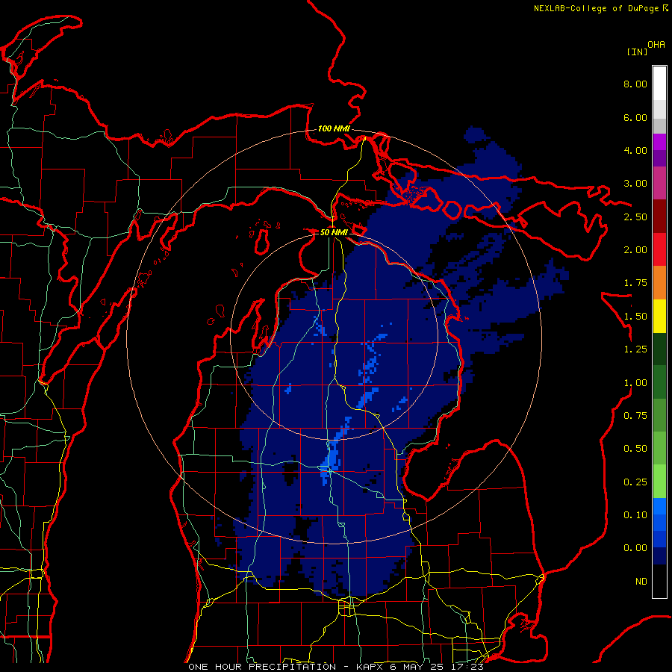Click the 8.00 legend value

635,84
